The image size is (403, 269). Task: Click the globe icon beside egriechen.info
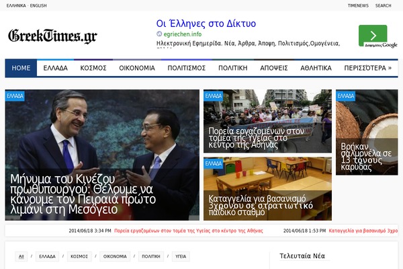(x=159, y=34)
